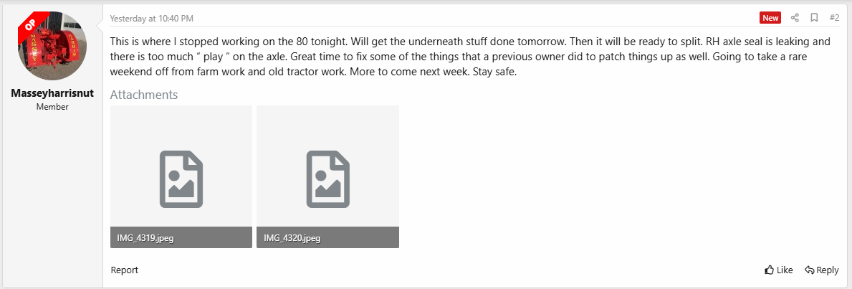
Task: Click the post body text paragraph
Action: click(471, 57)
